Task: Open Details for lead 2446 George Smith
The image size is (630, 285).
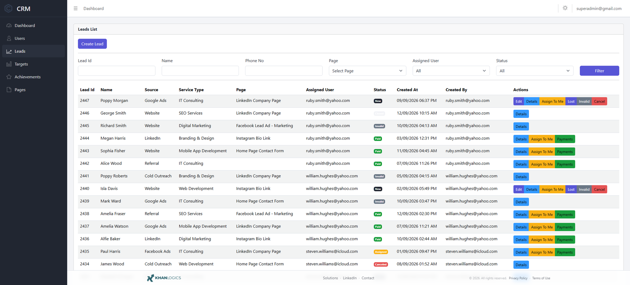Action: click(x=521, y=114)
